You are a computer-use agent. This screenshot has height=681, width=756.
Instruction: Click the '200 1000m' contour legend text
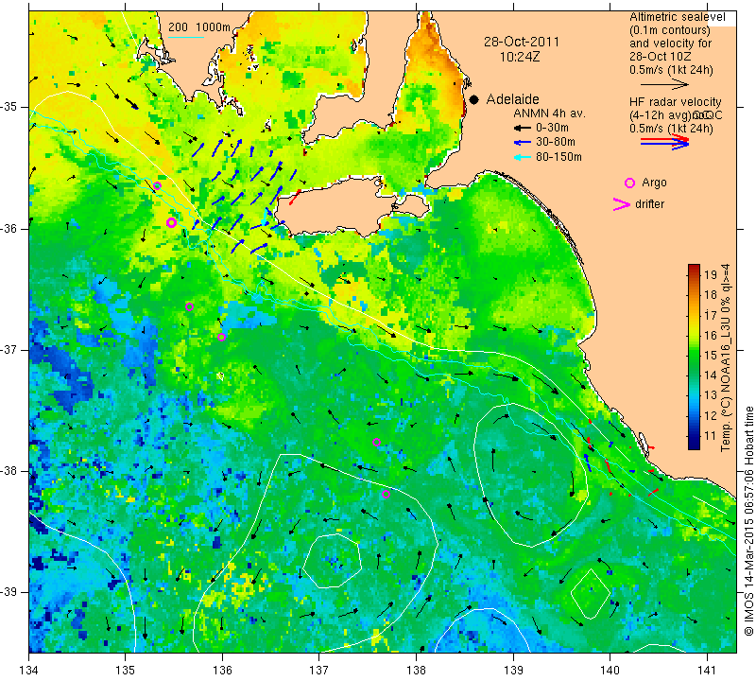point(199,27)
